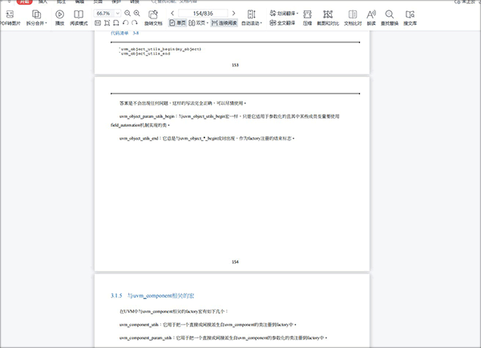Image resolution: width=481 pixels, height=348 pixels.
Task: Go to the previous page
Action: [x=172, y=13]
